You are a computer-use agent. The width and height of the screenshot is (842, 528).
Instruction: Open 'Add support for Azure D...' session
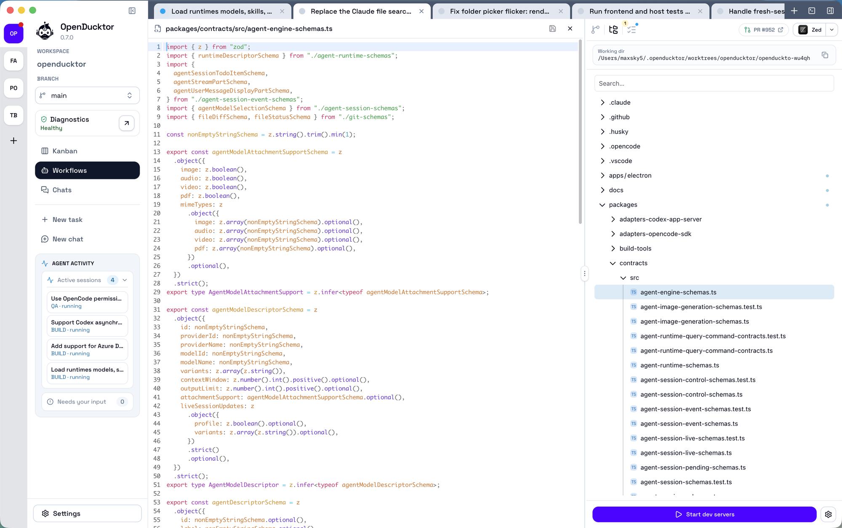pyautogui.click(x=87, y=349)
